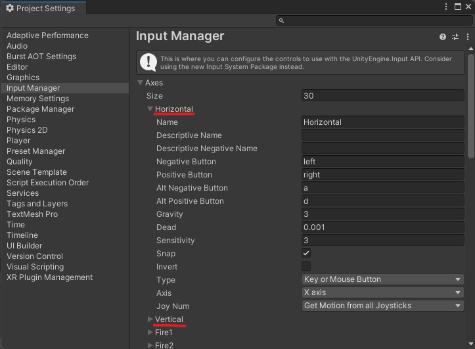Open Adaptive Performance settings

coord(47,35)
